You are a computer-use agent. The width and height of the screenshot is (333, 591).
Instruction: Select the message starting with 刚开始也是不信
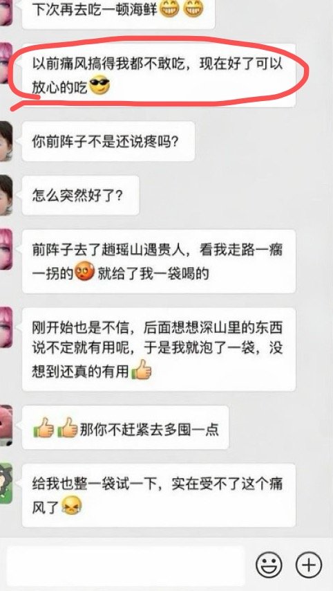[x=159, y=349]
